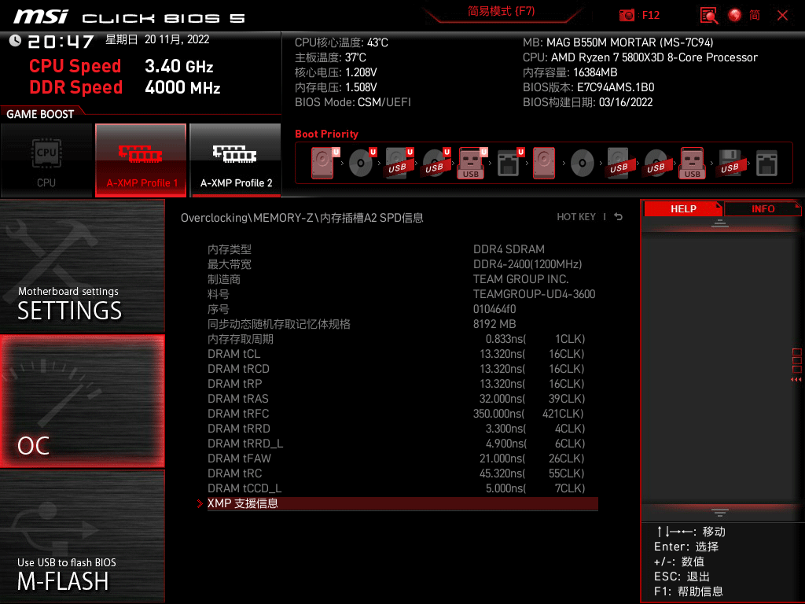Go back using the return arrow icon
Screen dimensions: 805x604
(619, 217)
